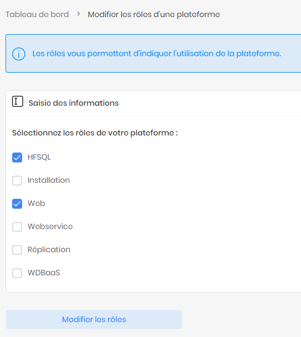Select the HFSQL label text

click(39, 157)
